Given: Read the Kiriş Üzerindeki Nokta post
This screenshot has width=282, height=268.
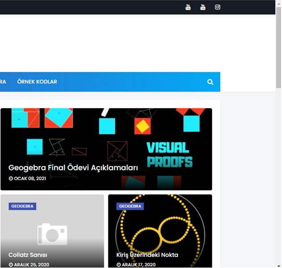Looking at the screenshot, I should point(147,255).
